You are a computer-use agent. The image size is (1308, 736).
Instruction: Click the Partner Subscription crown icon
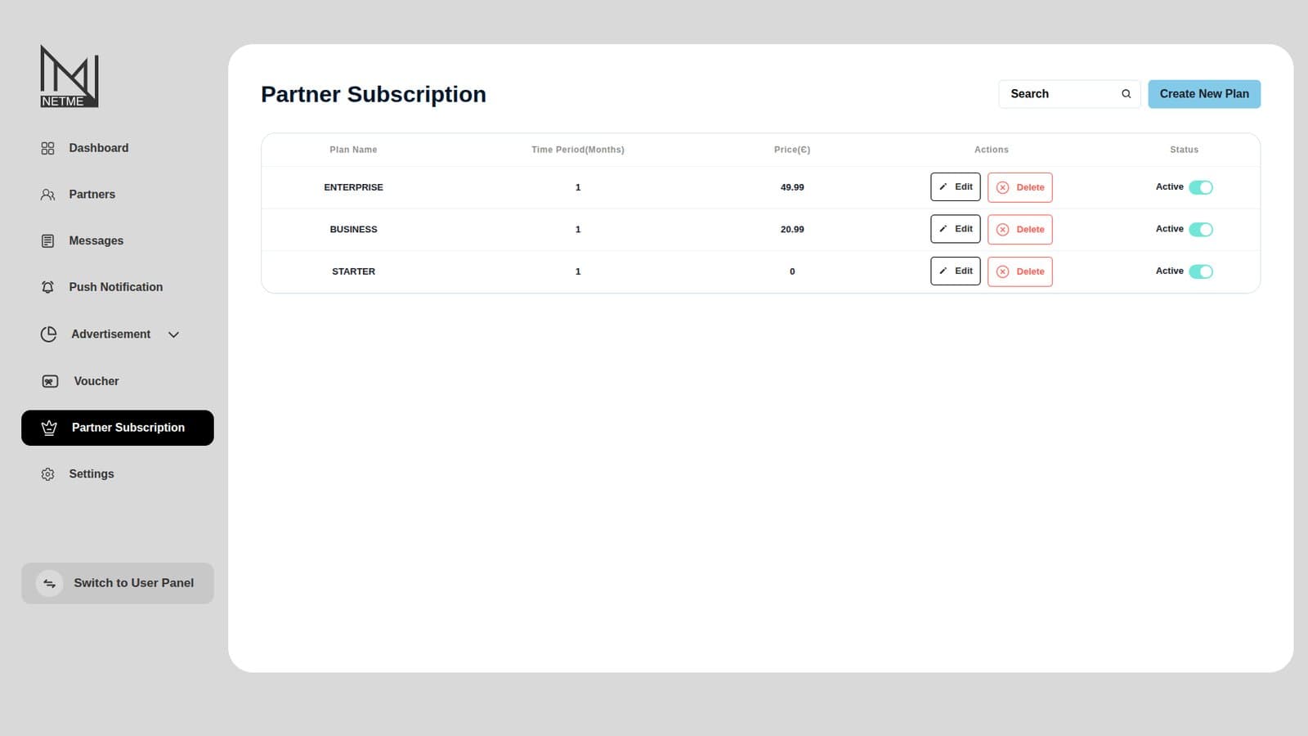49,428
